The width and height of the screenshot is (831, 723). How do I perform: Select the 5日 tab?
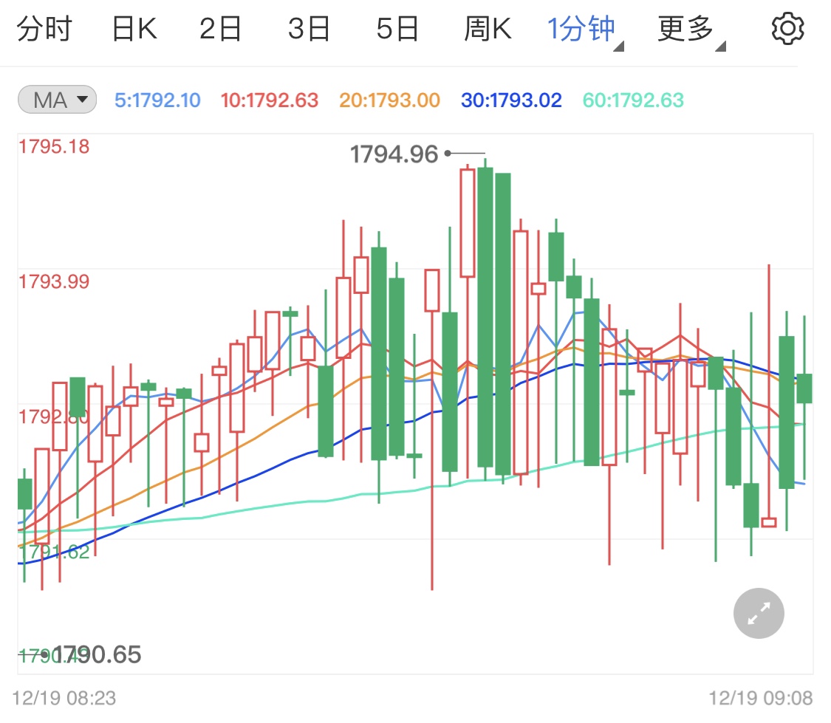397,29
